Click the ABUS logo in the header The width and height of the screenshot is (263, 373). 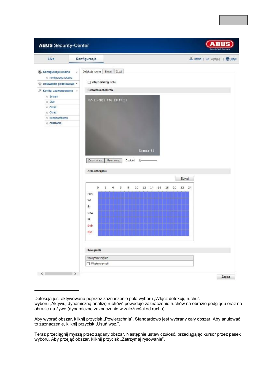coord(220,44)
